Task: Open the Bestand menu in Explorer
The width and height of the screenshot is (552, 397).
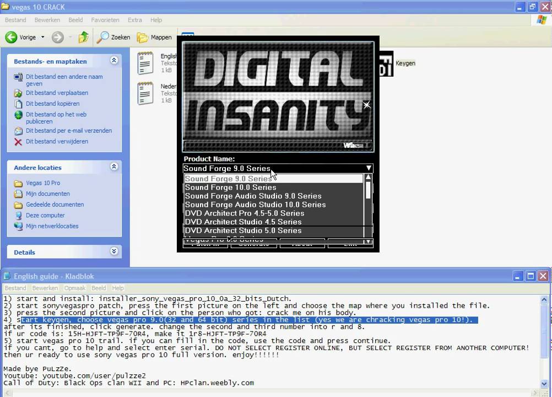Action: (x=15, y=20)
